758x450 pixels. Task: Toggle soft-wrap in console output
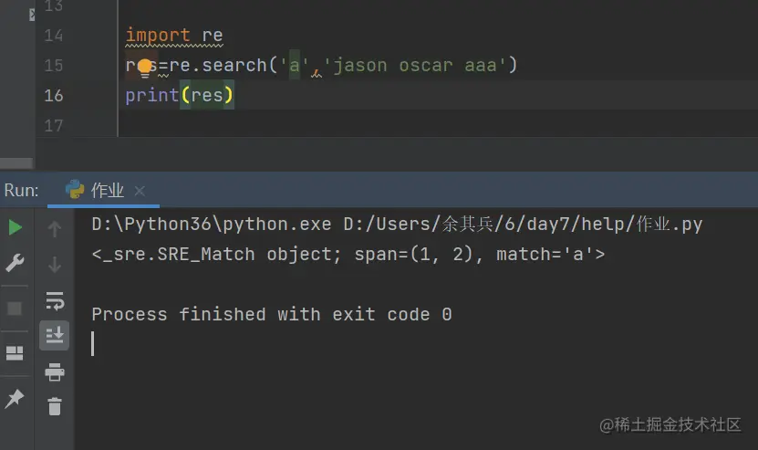coord(55,300)
